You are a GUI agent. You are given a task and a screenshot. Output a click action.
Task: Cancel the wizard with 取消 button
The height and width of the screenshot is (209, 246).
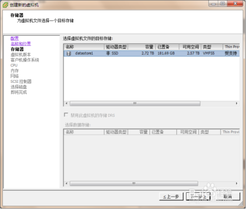(x=228, y=197)
